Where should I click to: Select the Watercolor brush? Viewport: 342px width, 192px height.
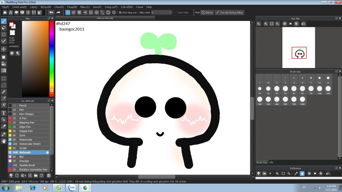tap(29, 140)
